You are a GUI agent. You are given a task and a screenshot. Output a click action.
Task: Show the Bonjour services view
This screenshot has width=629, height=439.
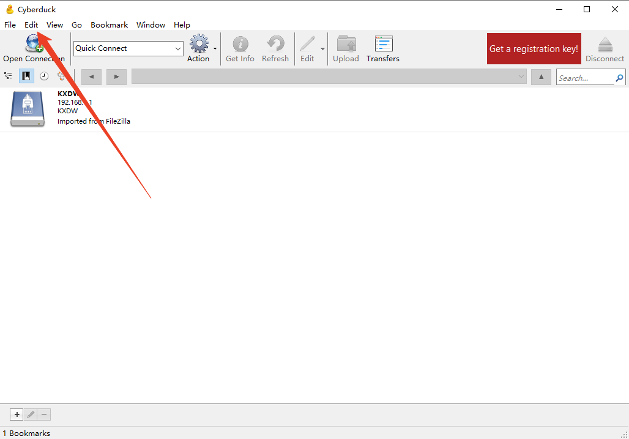(61, 76)
